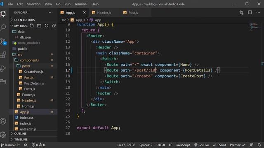Open the File menu

click(10, 4)
